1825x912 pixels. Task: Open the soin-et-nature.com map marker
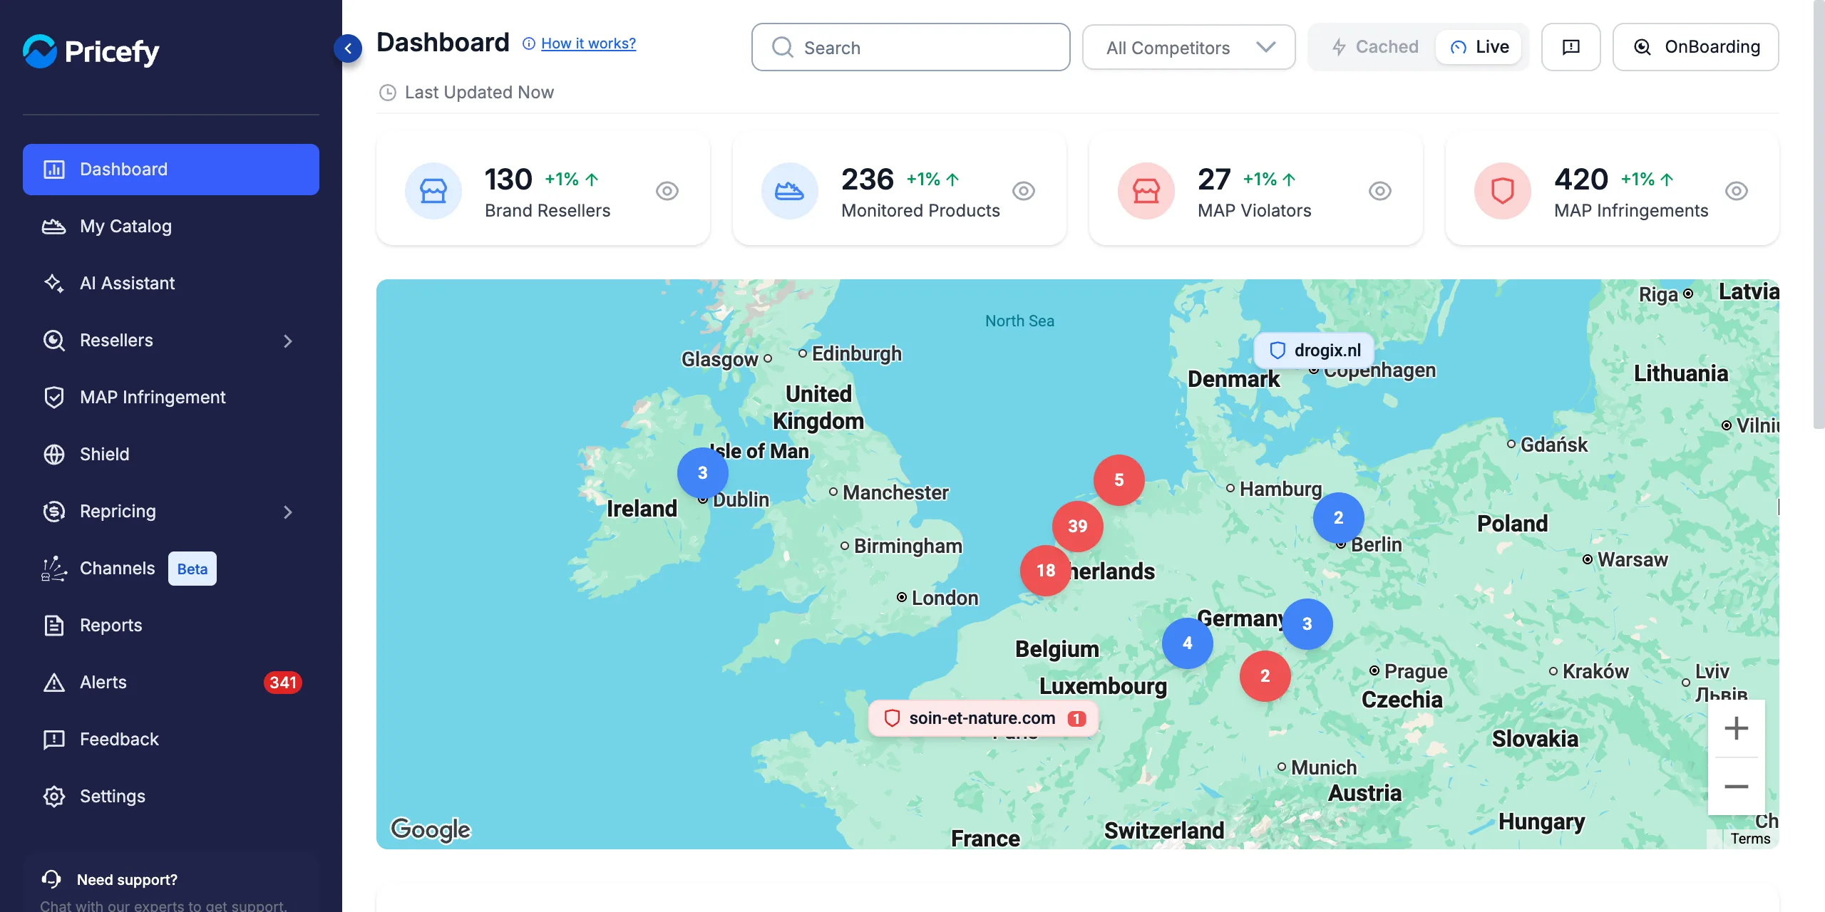tap(984, 718)
